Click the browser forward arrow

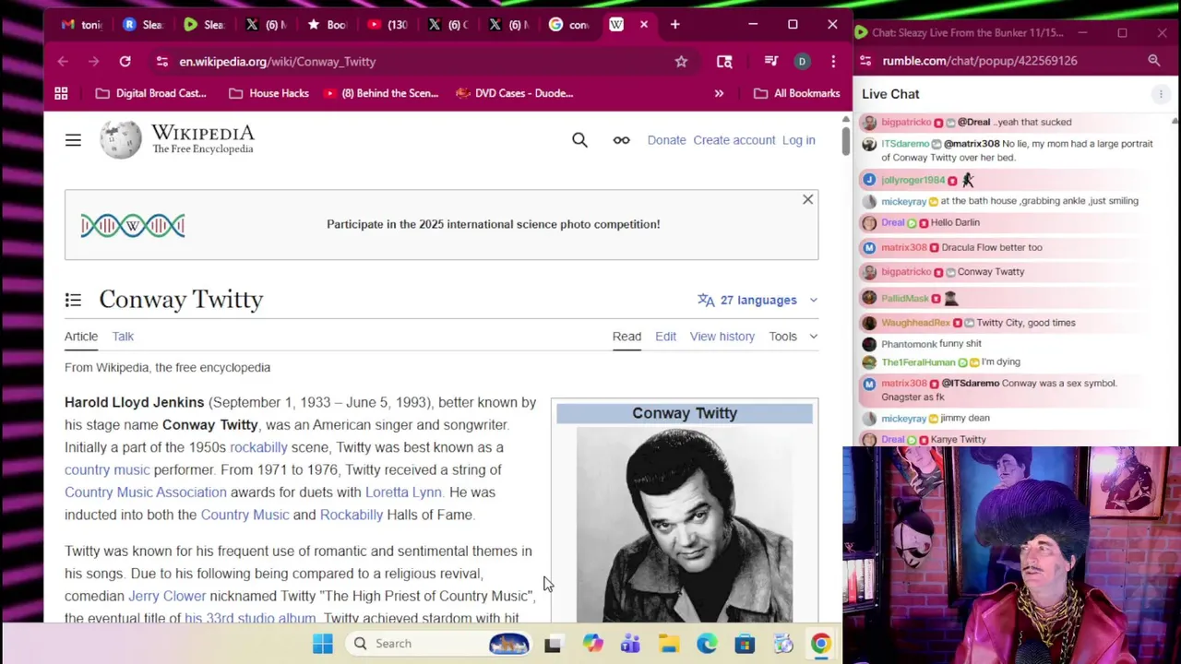(93, 61)
